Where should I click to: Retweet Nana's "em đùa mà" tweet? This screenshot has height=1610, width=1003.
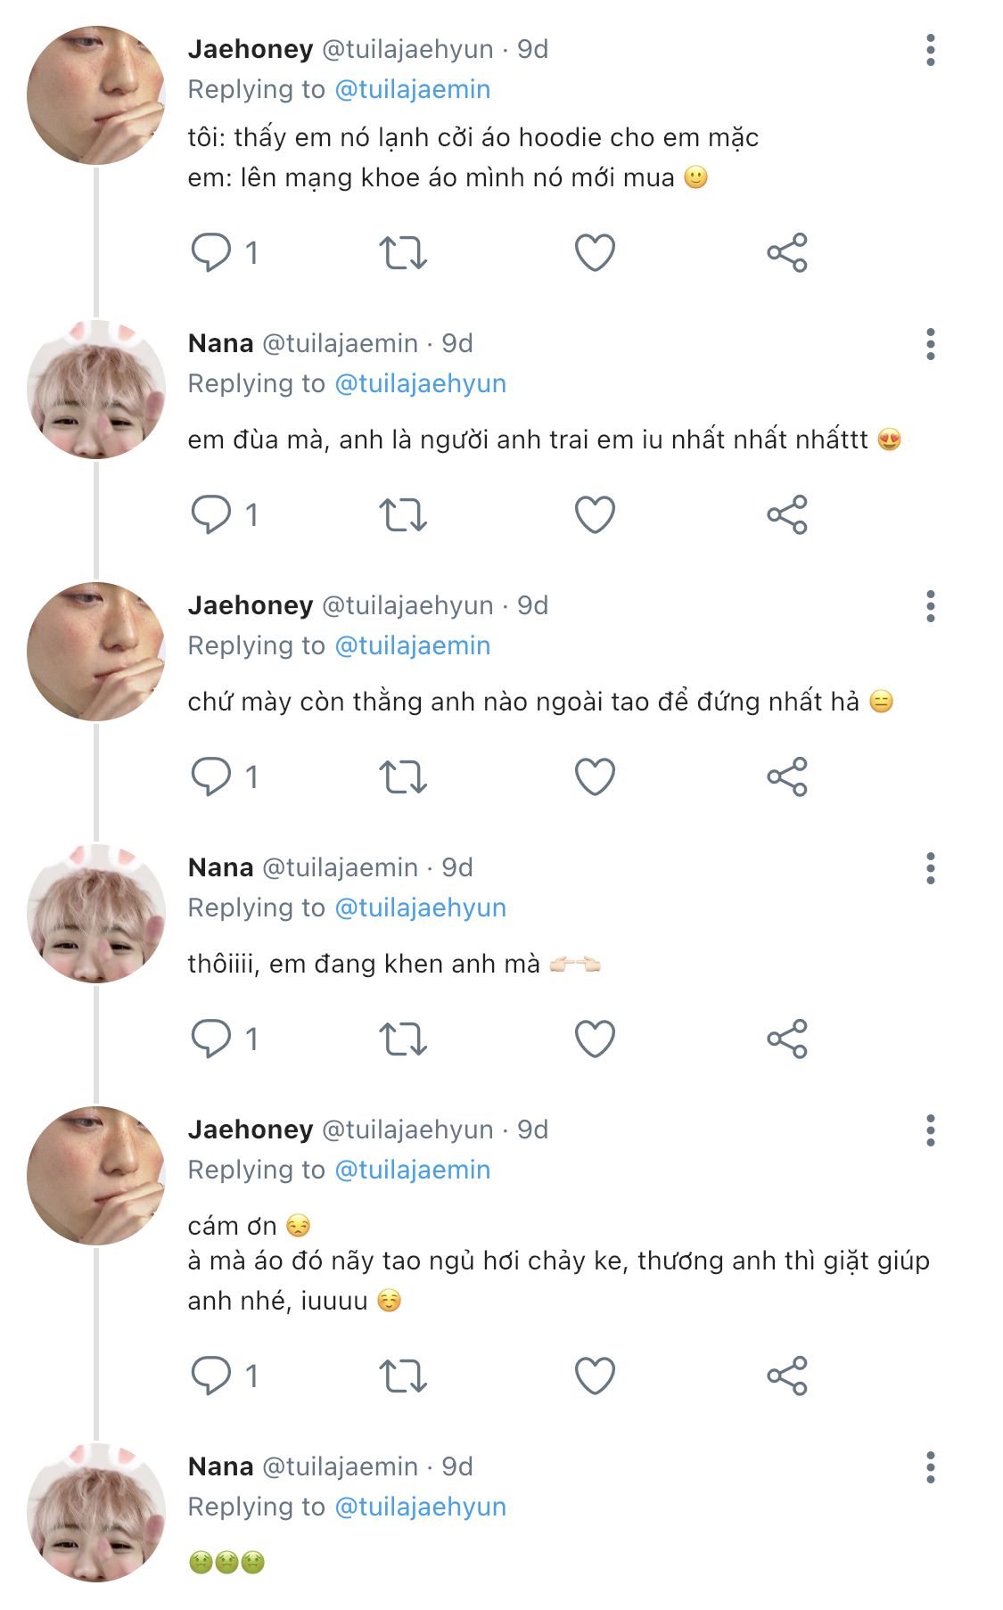tap(403, 514)
